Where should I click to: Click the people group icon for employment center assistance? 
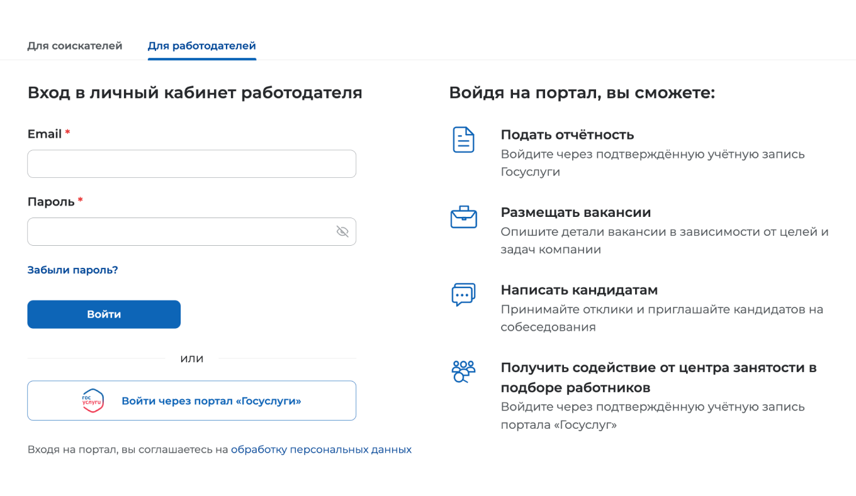point(464,371)
